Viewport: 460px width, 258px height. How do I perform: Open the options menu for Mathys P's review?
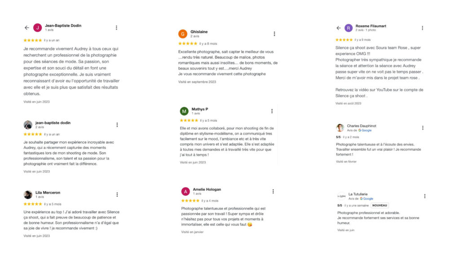click(x=272, y=111)
